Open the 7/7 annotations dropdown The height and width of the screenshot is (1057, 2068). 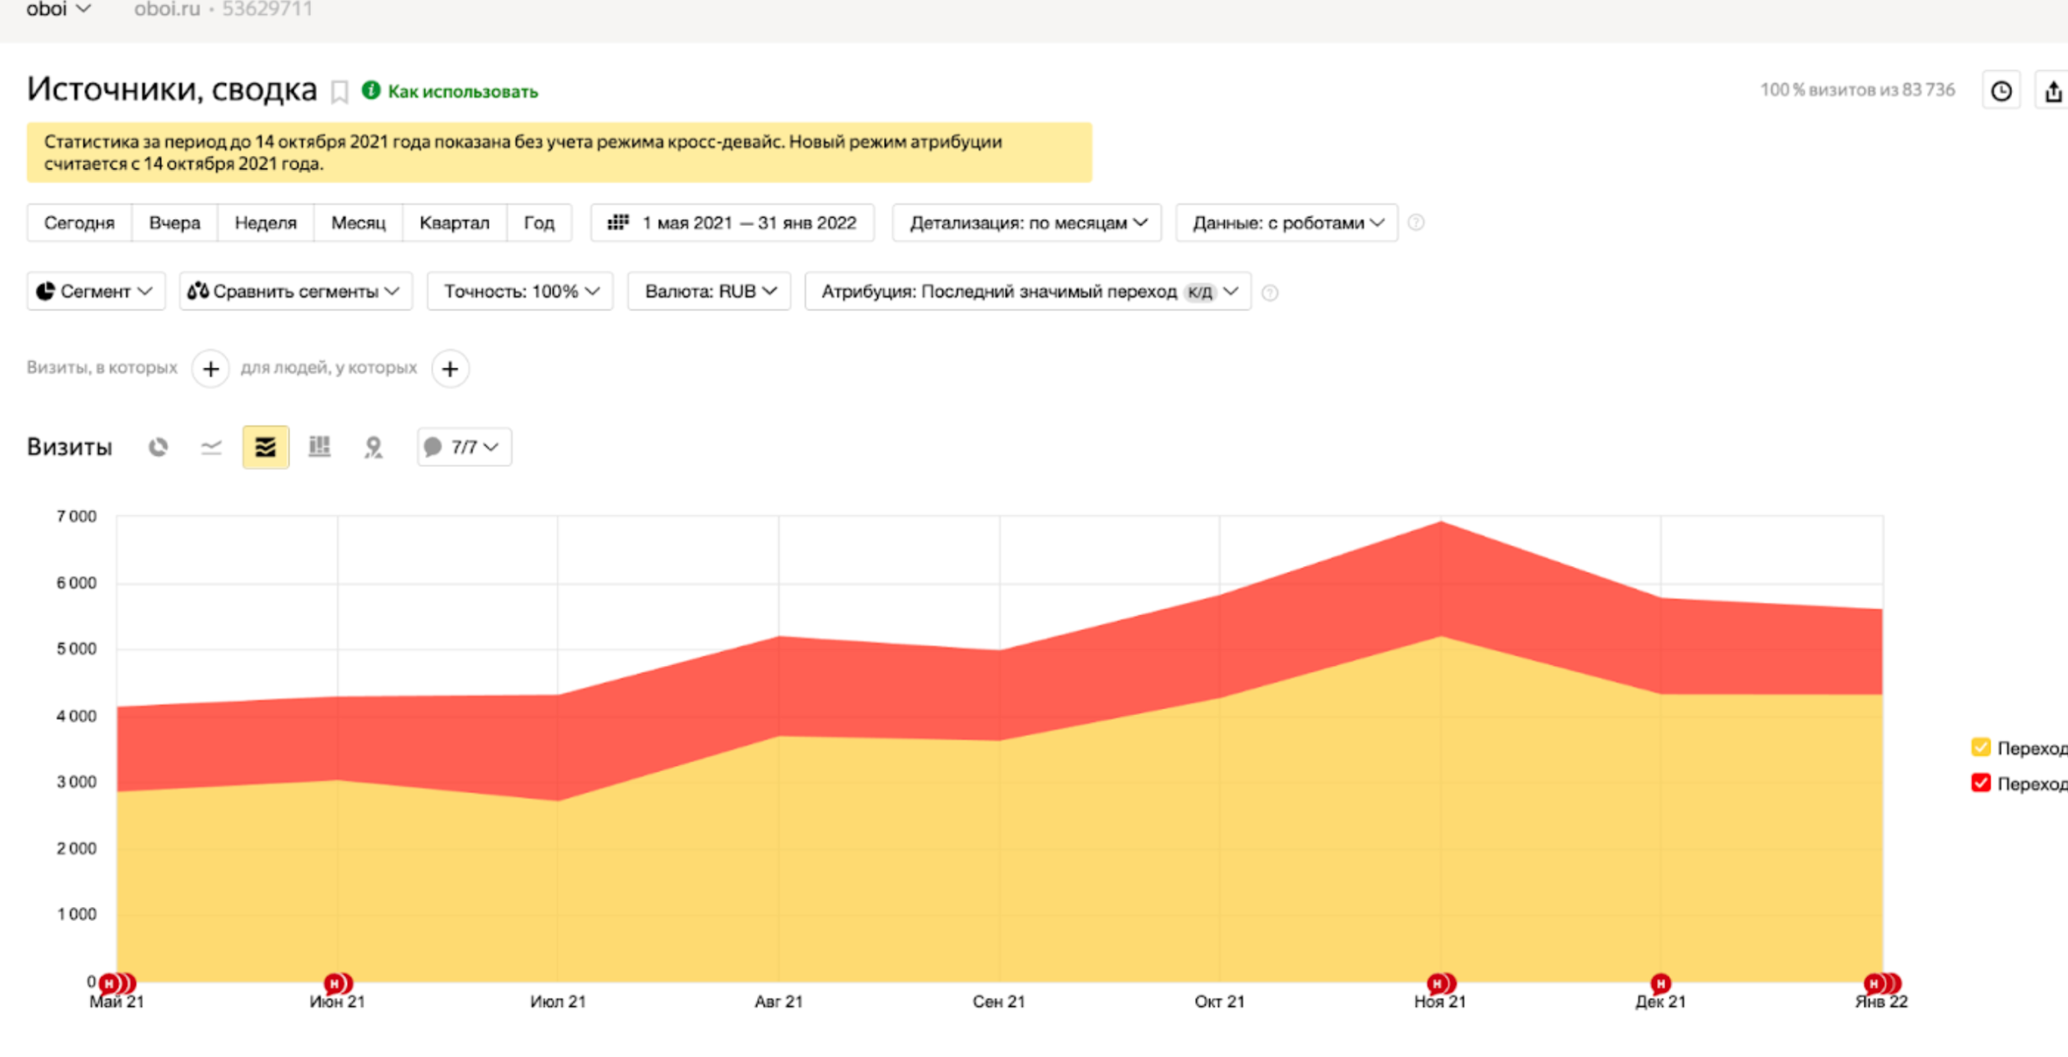(464, 448)
